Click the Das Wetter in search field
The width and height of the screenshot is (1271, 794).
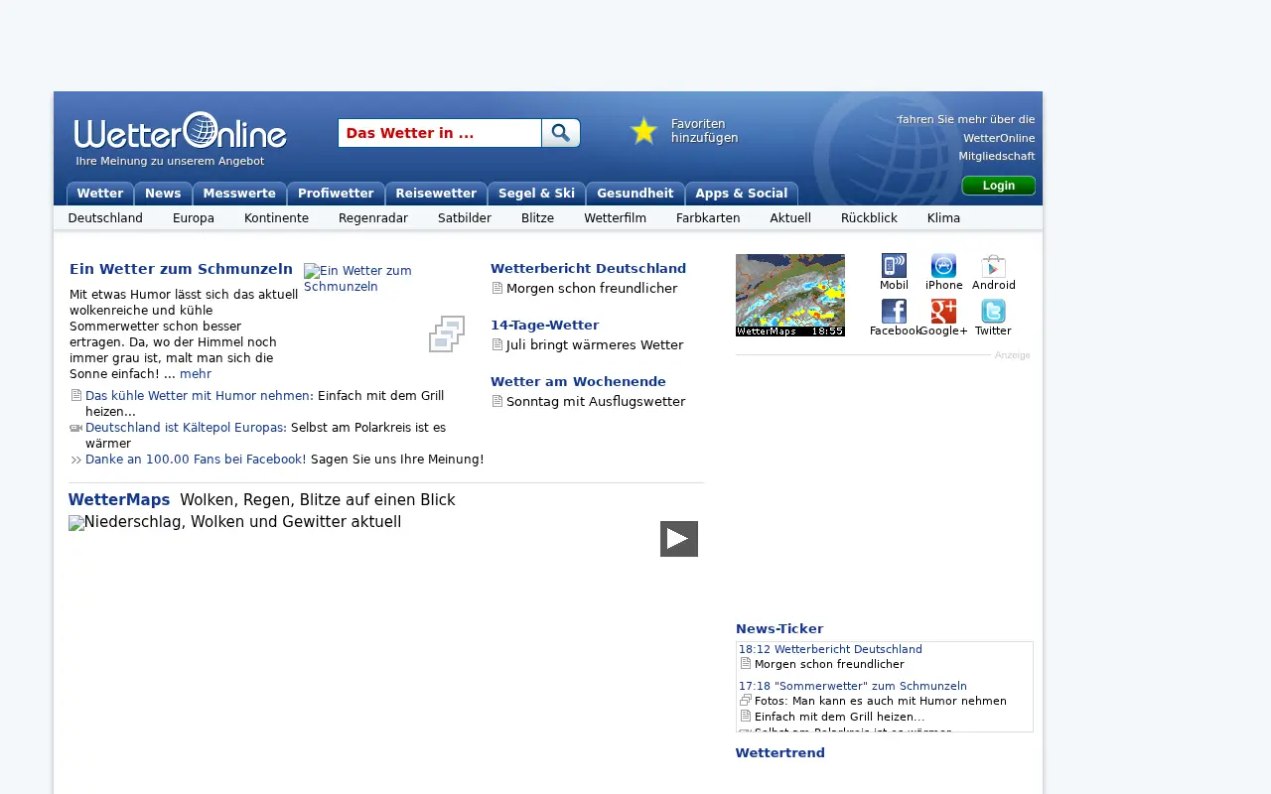point(440,133)
